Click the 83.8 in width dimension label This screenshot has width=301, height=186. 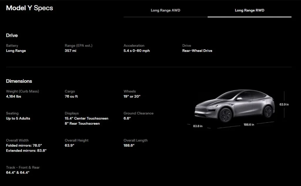click(x=198, y=126)
